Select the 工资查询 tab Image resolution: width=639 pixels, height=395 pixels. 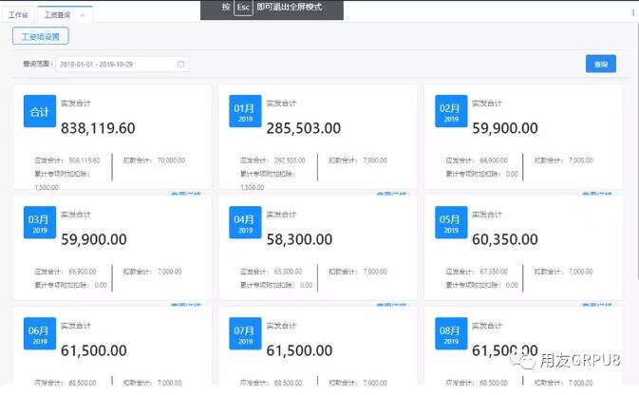[x=57, y=16]
